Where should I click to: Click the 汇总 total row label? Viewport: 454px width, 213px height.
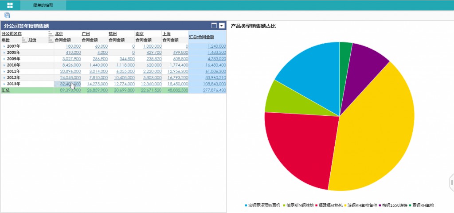click(5, 90)
